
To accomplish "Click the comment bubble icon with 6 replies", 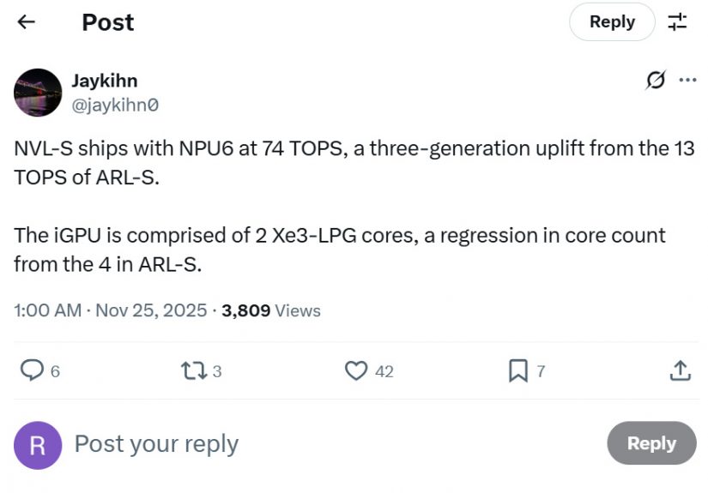I will click(x=33, y=370).
